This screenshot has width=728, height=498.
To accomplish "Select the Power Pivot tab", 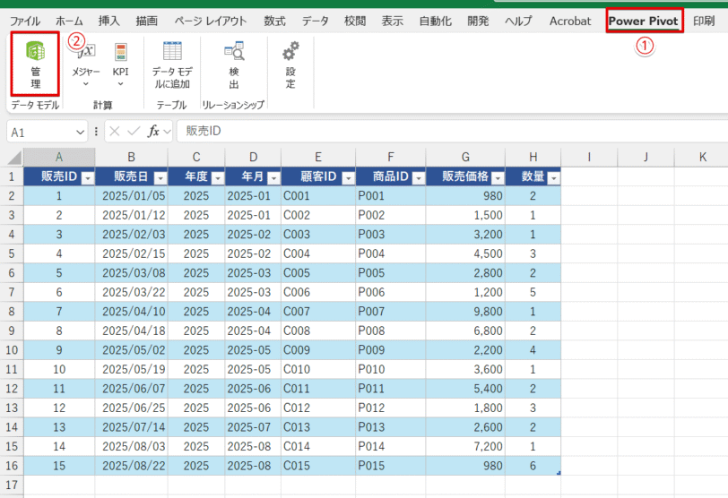I will 644,21.
